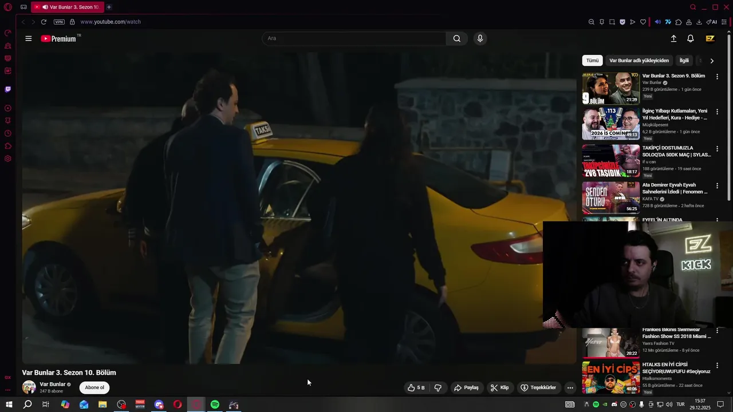Like the video with thumbs-up 5 B

tap(416, 387)
